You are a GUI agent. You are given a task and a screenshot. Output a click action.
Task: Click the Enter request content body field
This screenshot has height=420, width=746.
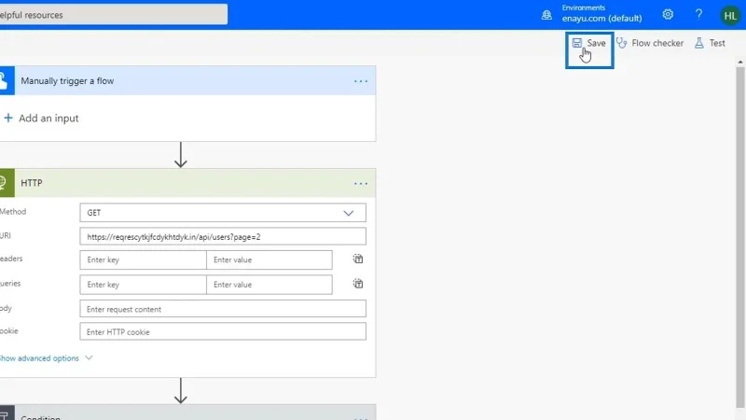223,309
